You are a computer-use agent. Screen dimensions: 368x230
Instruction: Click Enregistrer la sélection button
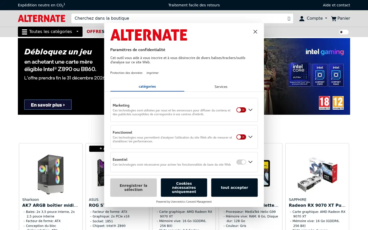133,188
